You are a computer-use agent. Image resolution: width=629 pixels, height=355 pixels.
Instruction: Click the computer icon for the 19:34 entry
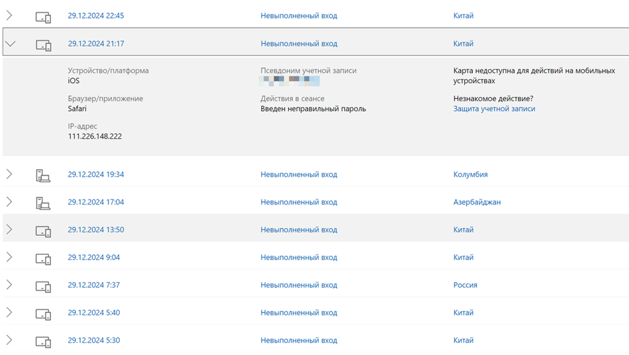pos(43,175)
